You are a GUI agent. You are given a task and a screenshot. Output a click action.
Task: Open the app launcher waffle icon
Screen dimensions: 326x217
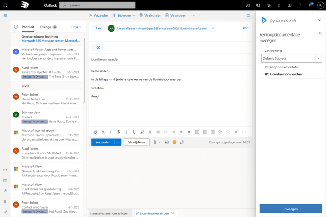[x=5, y=5]
